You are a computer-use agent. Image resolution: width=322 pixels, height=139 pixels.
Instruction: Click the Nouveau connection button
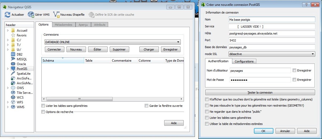tap(76, 49)
